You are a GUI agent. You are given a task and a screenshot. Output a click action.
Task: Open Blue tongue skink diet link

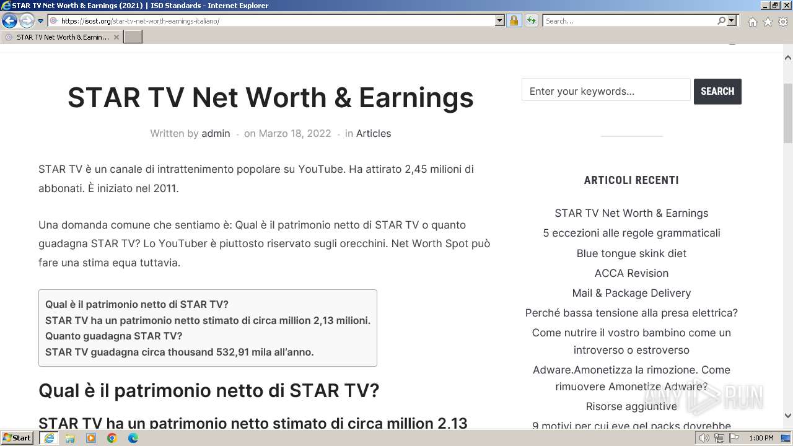[x=631, y=253]
